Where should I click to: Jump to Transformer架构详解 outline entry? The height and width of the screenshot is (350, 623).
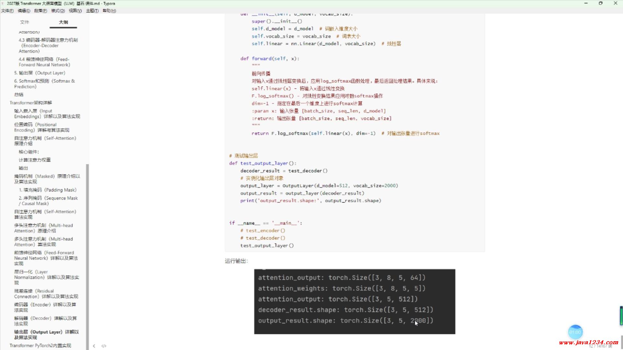coord(31,103)
